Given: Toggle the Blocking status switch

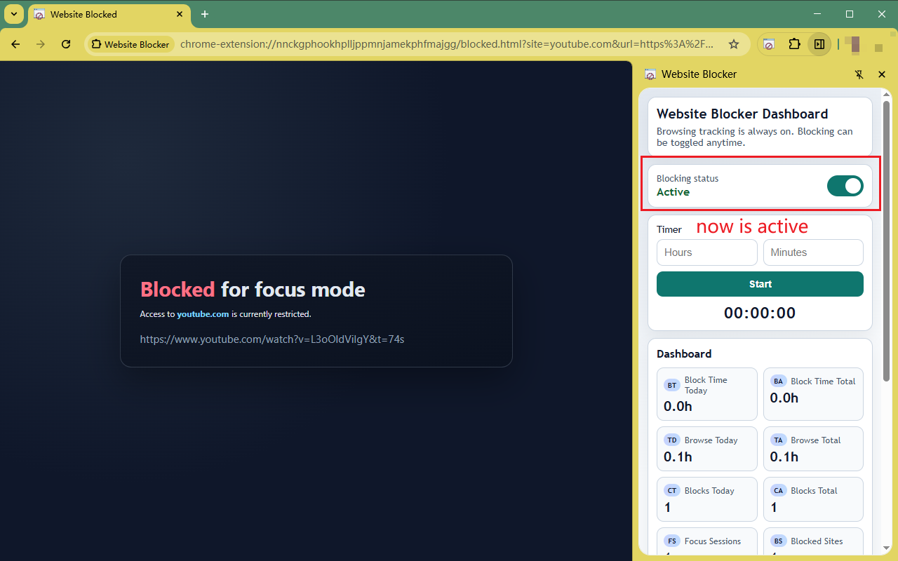Looking at the screenshot, I should coord(845,186).
